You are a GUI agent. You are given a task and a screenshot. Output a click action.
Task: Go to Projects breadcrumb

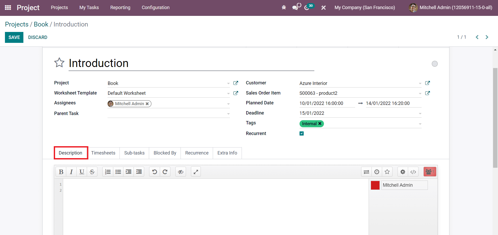point(17,24)
